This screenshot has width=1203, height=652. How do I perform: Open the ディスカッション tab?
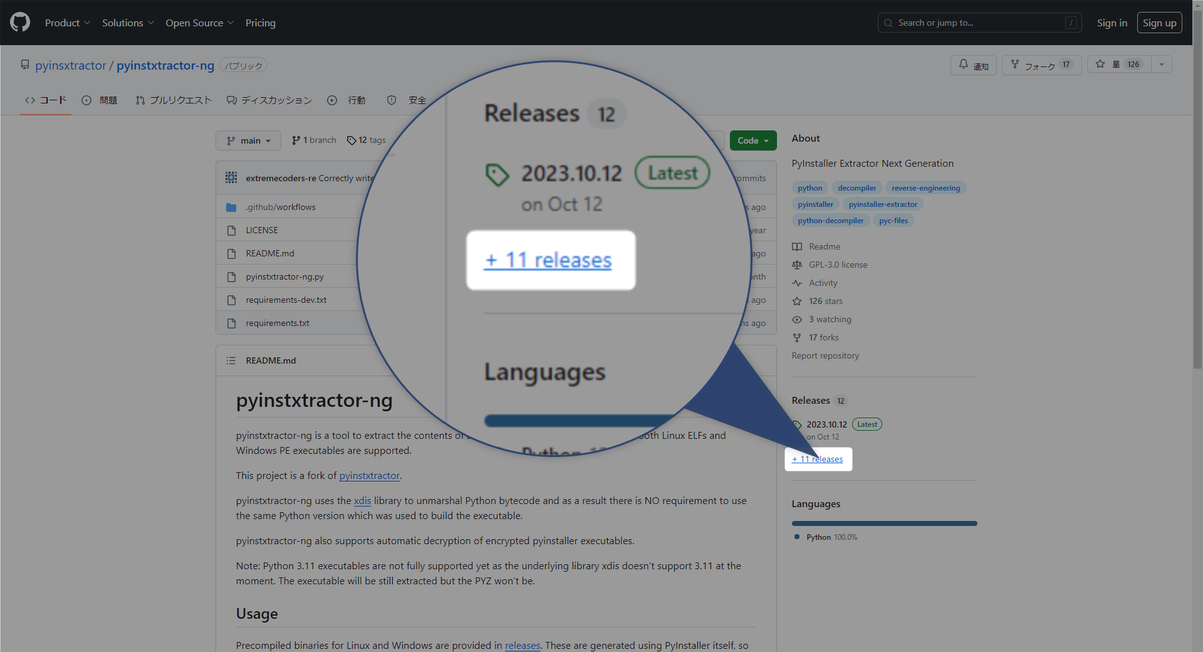(x=269, y=100)
